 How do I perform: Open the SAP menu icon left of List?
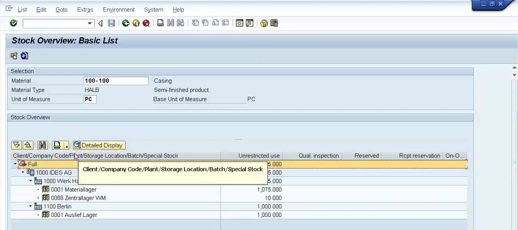[9, 9]
